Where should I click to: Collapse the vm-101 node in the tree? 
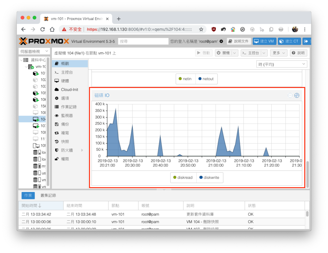(x=26, y=67)
